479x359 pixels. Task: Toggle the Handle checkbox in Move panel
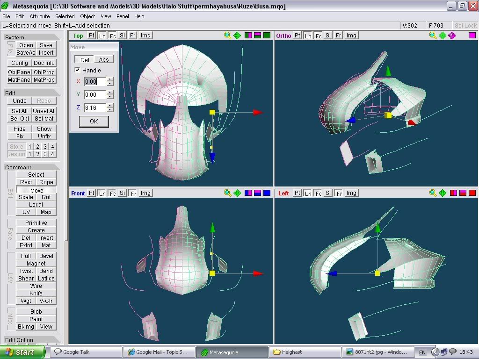coord(78,70)
